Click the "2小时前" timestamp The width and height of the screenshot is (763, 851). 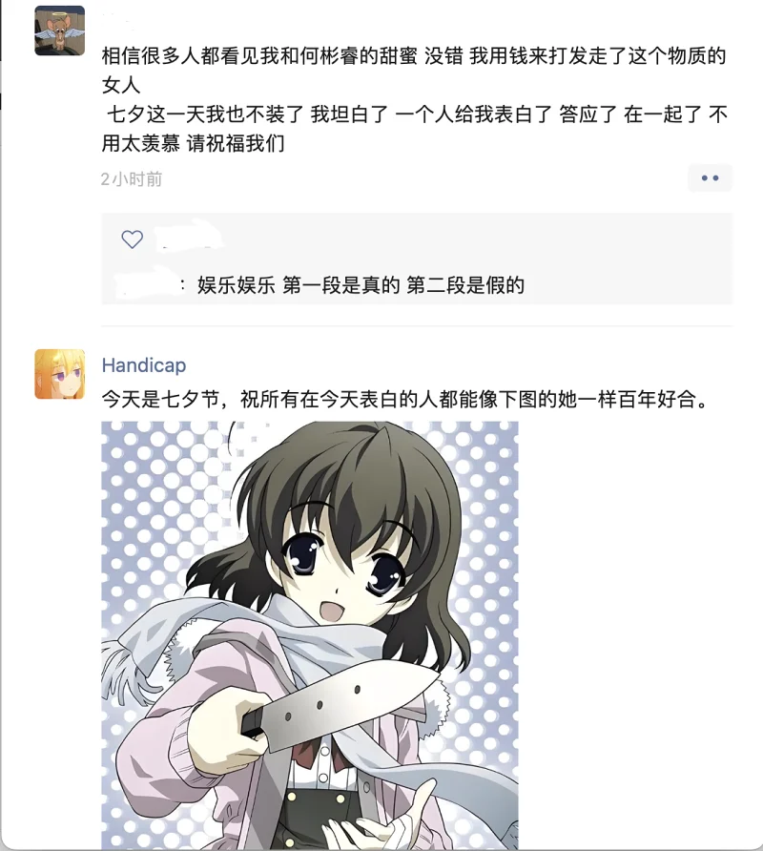pos(132,179)
